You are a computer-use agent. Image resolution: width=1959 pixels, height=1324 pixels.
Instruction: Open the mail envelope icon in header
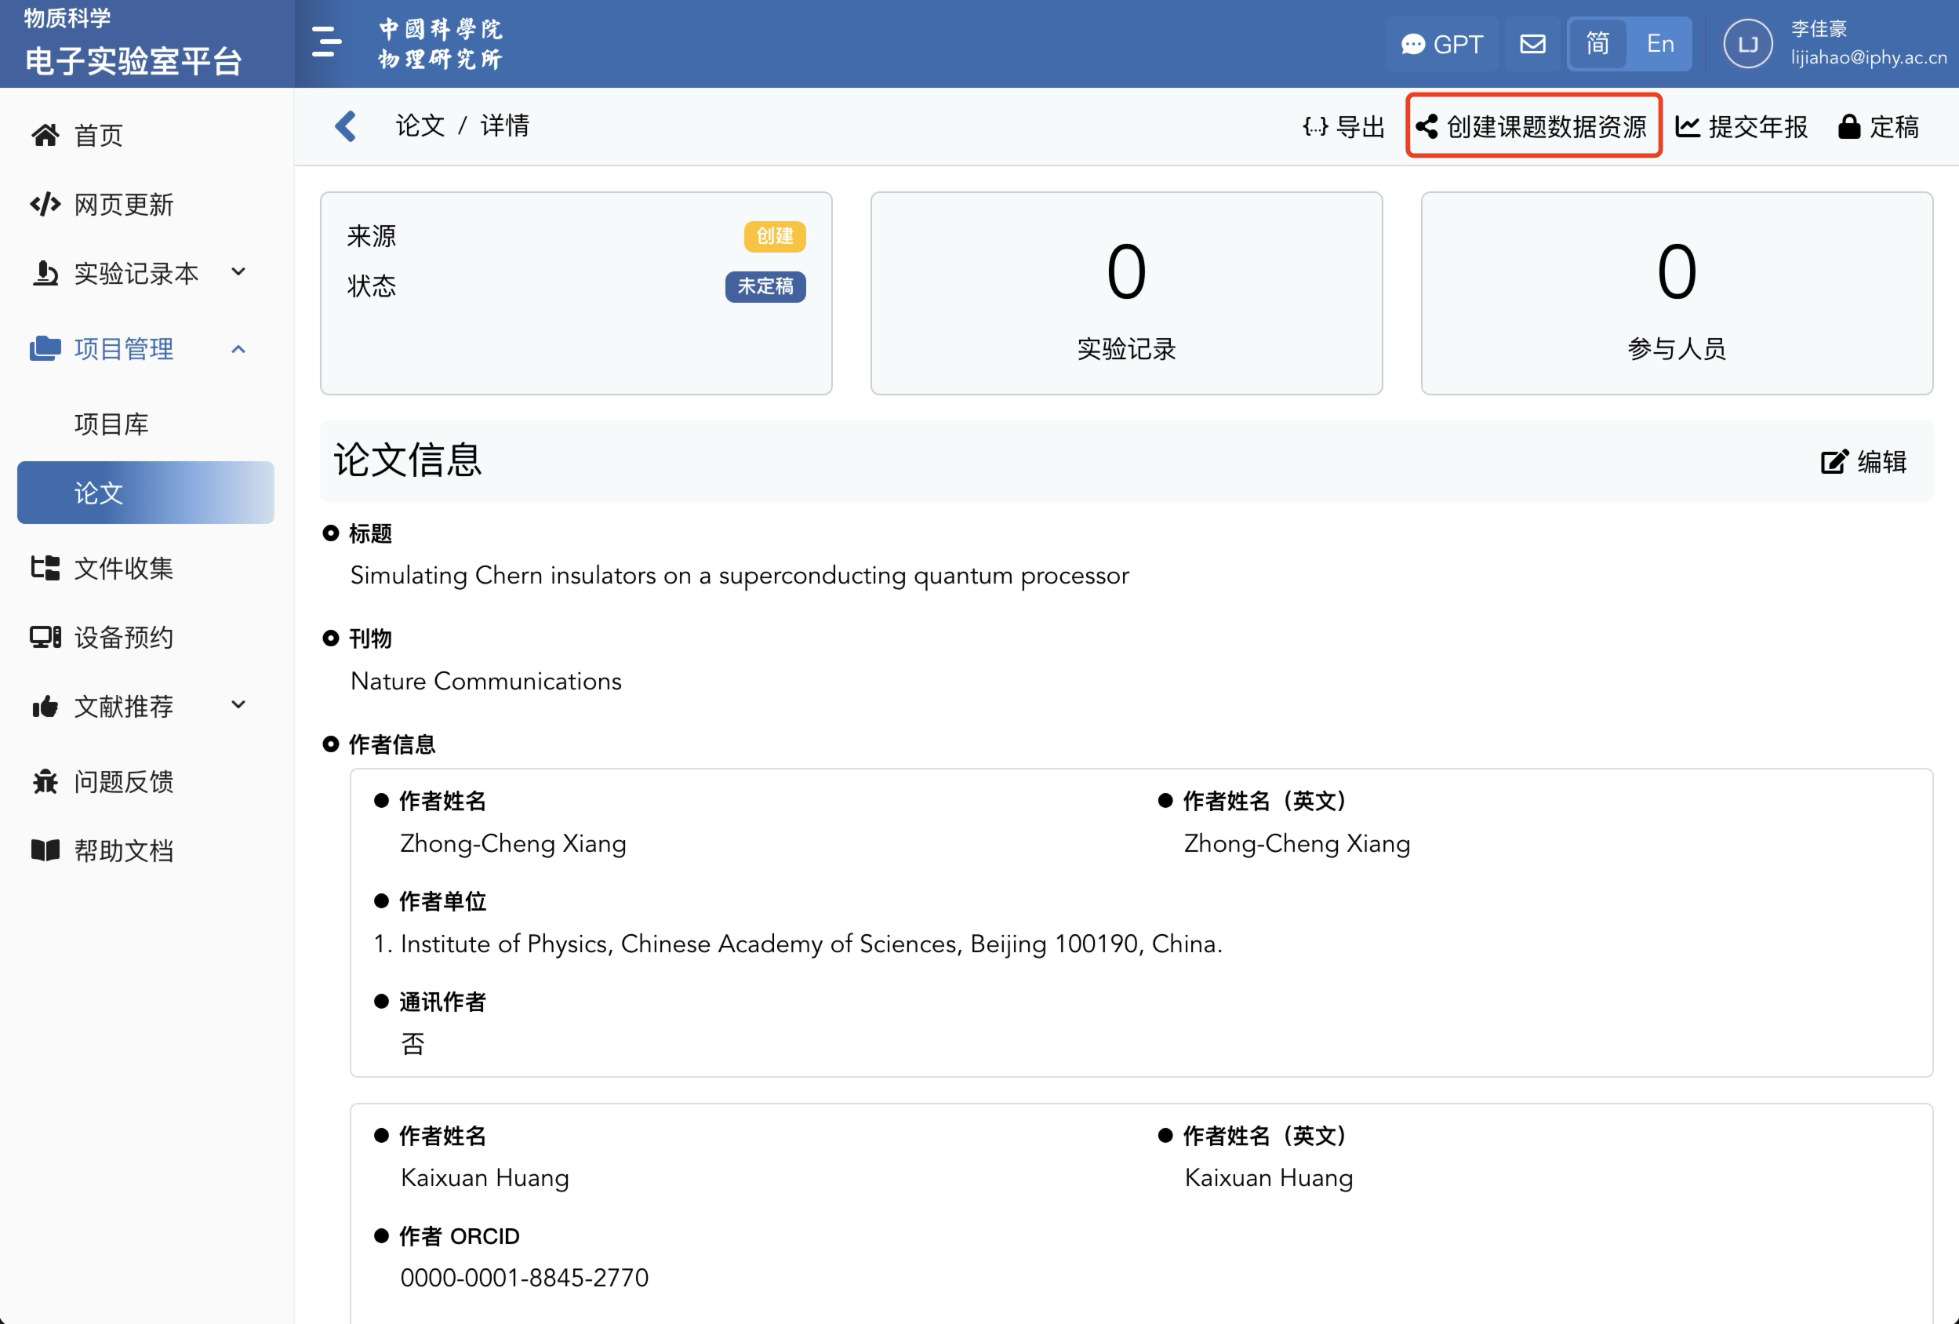tap(1532, 44)
